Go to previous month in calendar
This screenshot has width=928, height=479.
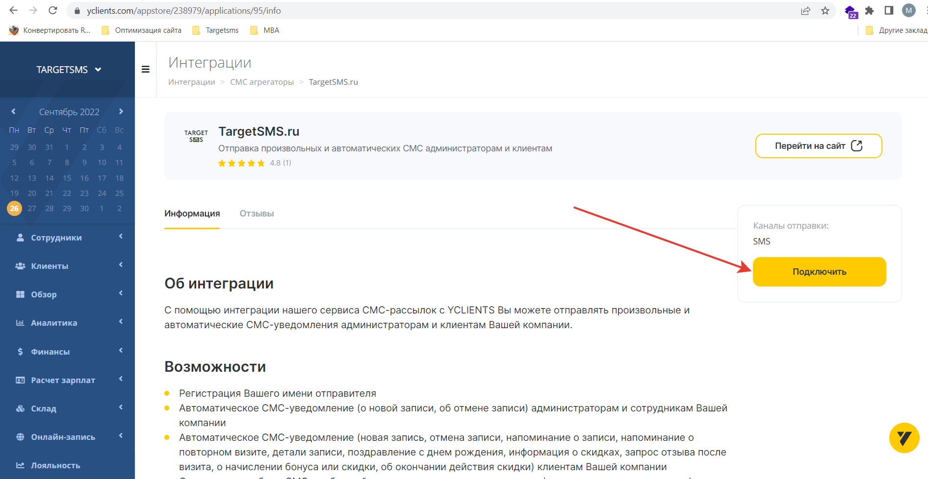(13, 112)
